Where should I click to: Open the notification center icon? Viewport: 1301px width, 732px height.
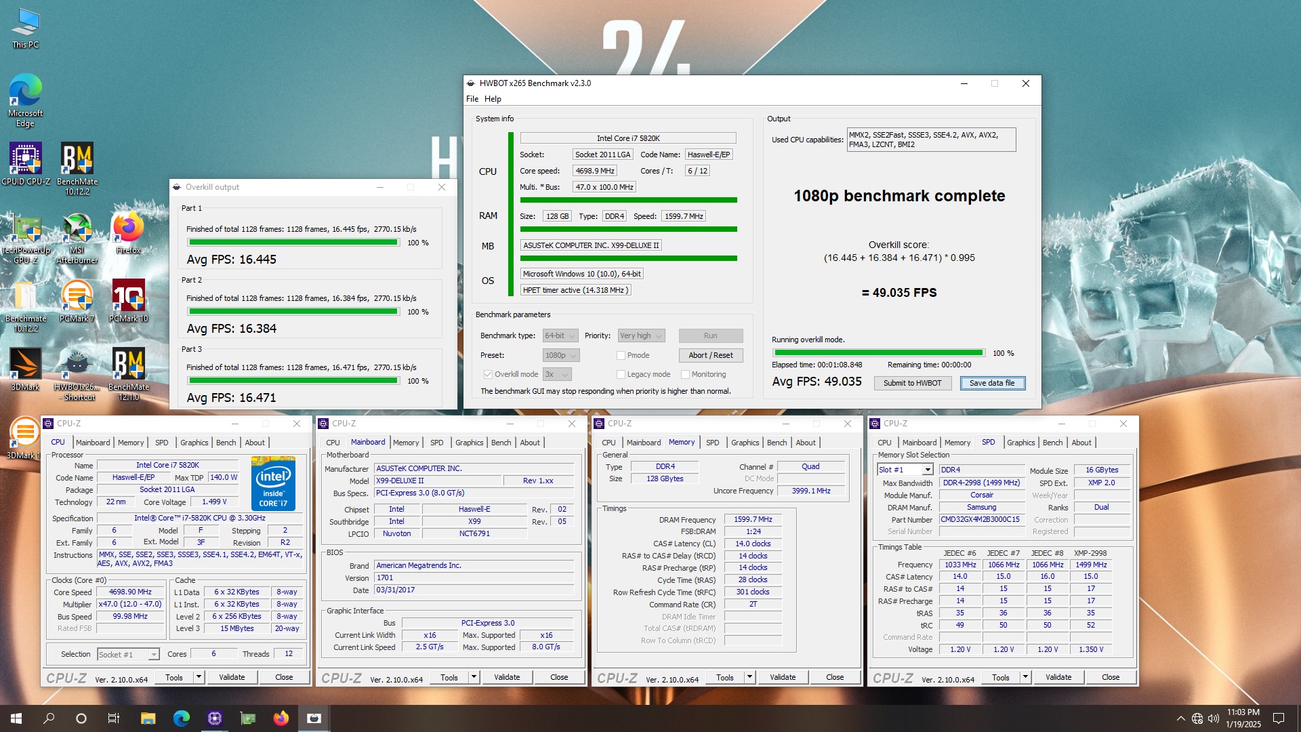point(1279,718)
